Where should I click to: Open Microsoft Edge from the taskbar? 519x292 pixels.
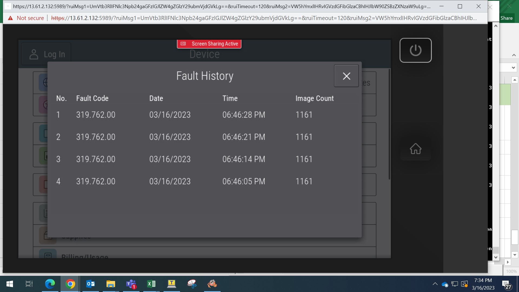coord(50,284)
